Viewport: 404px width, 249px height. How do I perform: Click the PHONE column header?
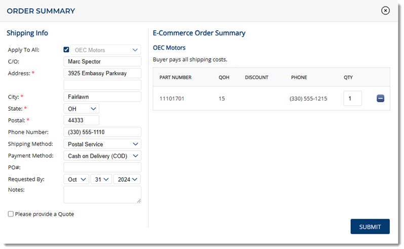point(299,77)
